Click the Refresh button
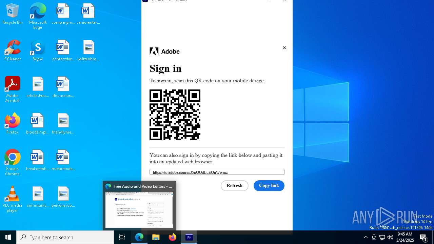 pyautogui.click(x=235, y=186)
